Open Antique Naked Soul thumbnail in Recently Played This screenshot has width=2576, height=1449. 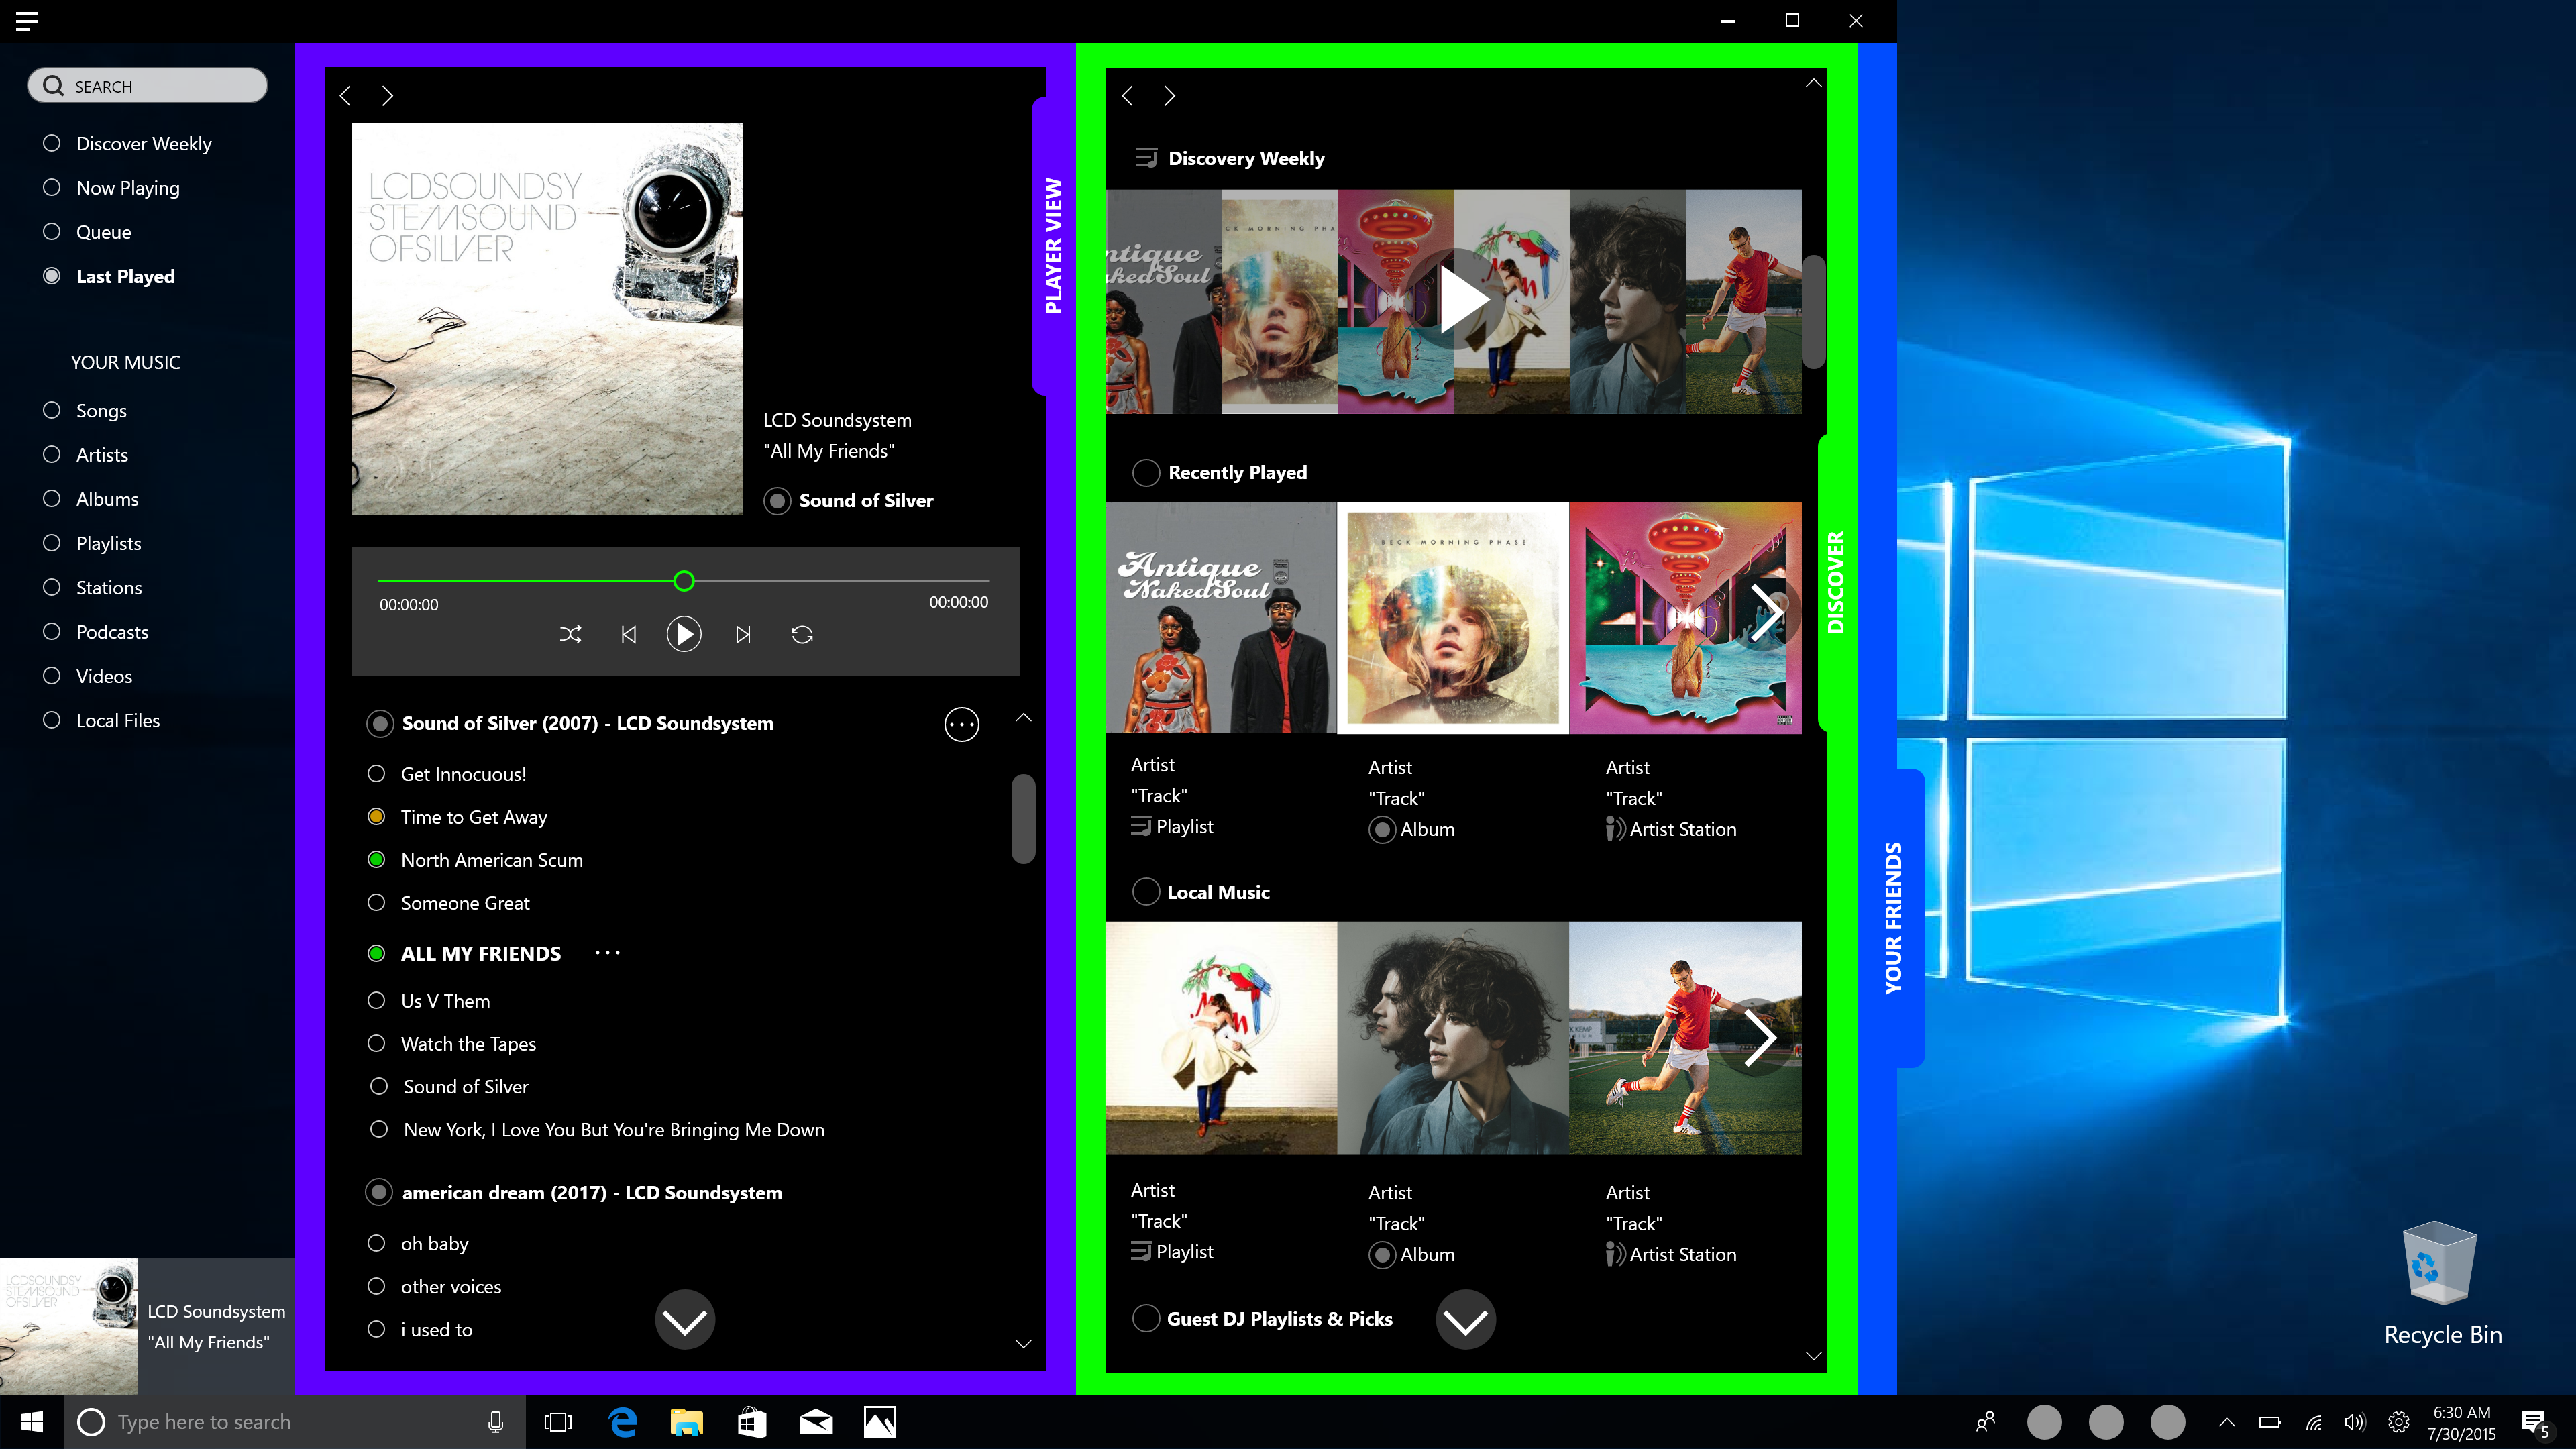(x=1221, y=618)
